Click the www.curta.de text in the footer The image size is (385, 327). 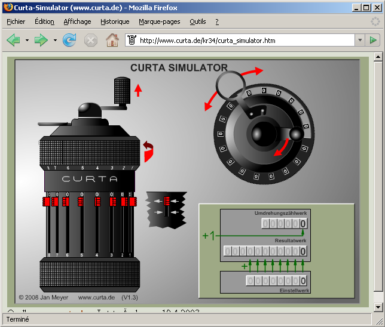[96, 297]
